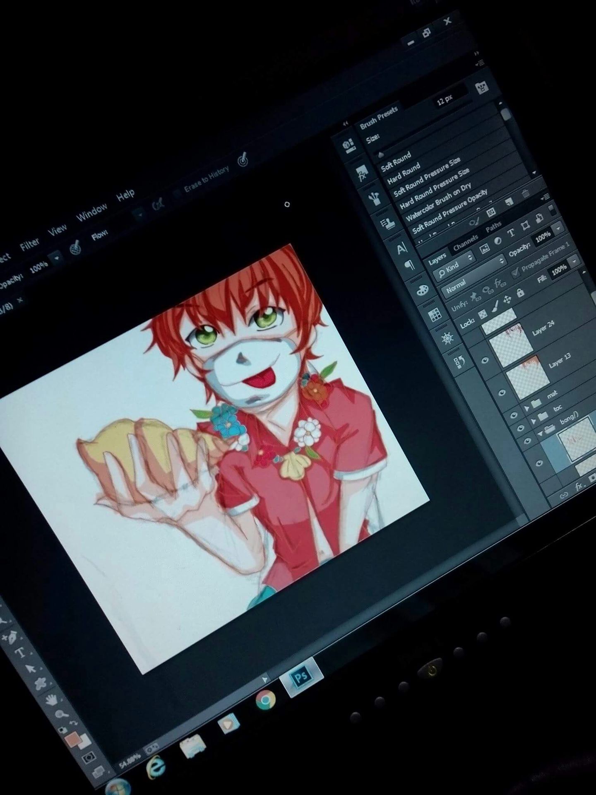Image resolution: width=596 pixels, height=795 pixels.
Task: Click the Unify layer position pin icon
Action: (x=475, y=296)
